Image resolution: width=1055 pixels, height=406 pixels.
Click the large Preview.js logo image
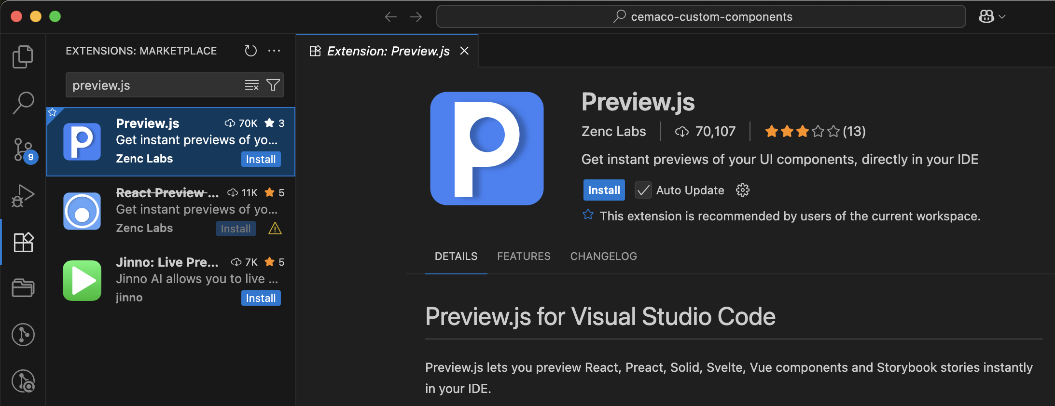point(487,149)
